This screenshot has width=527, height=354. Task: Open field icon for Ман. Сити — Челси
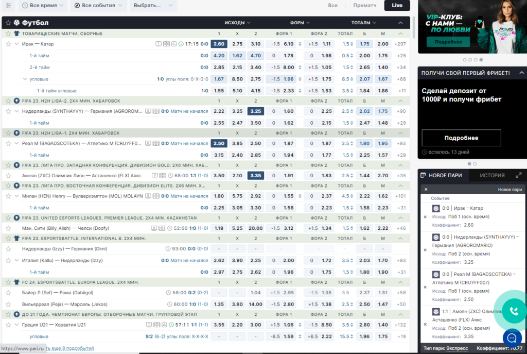coord(162,228)
